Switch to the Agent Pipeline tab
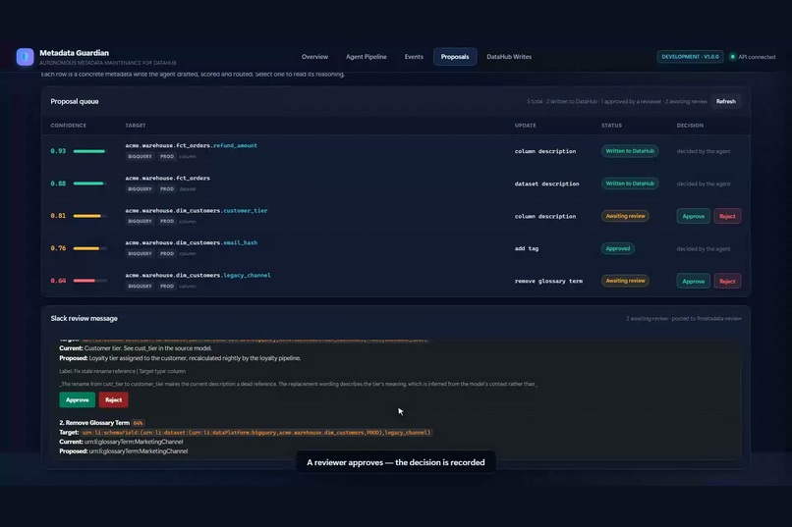 367,57
